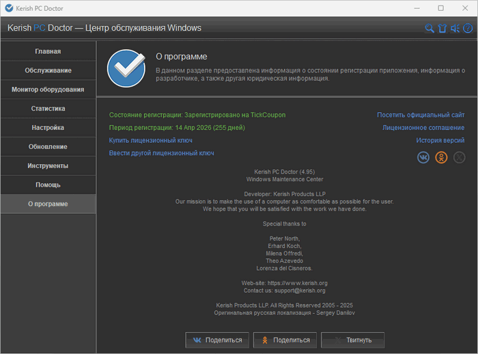The image size is (478, 354).
Task: Click the Special thanks to text
Action: pos(285,223)
